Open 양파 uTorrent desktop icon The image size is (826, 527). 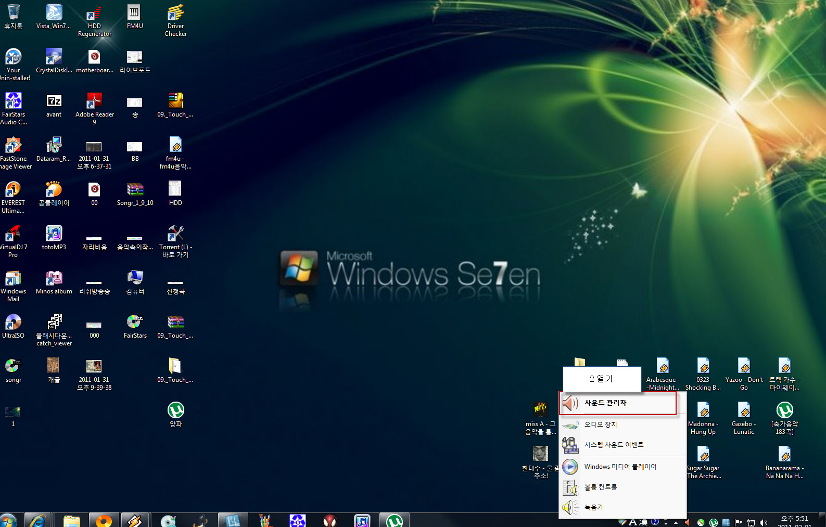coord(175,415)
